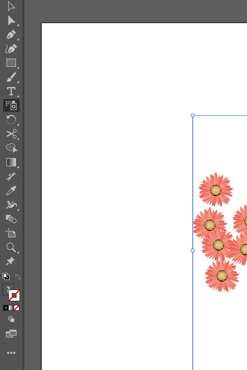Screen dimensions: 247x370
Task: Select the double-arrow transform tool
Action: click(11, 176)
